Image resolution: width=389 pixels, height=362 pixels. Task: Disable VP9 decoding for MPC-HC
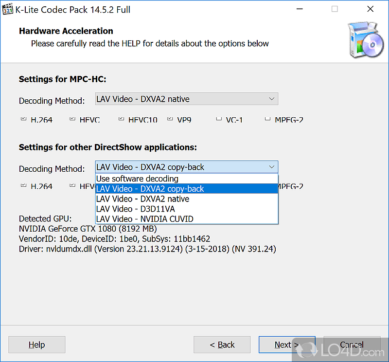click(x=169, y=118)
